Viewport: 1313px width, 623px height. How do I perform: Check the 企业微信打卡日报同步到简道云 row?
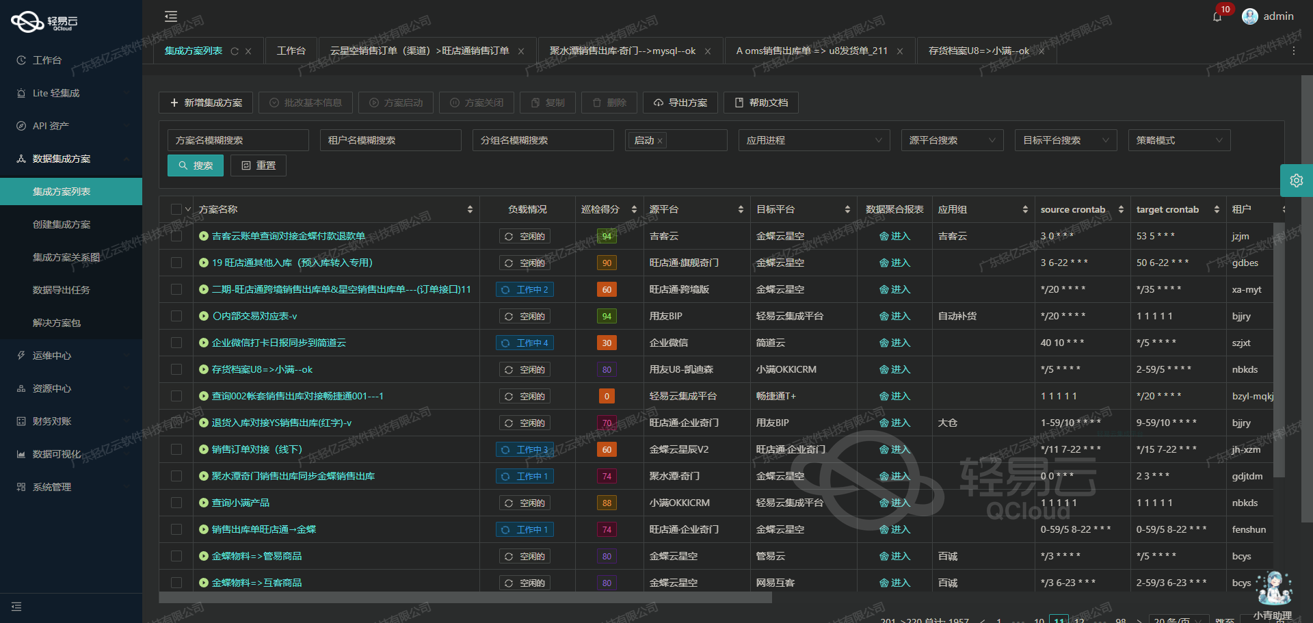pyautogui.click(x=176, y=343)
